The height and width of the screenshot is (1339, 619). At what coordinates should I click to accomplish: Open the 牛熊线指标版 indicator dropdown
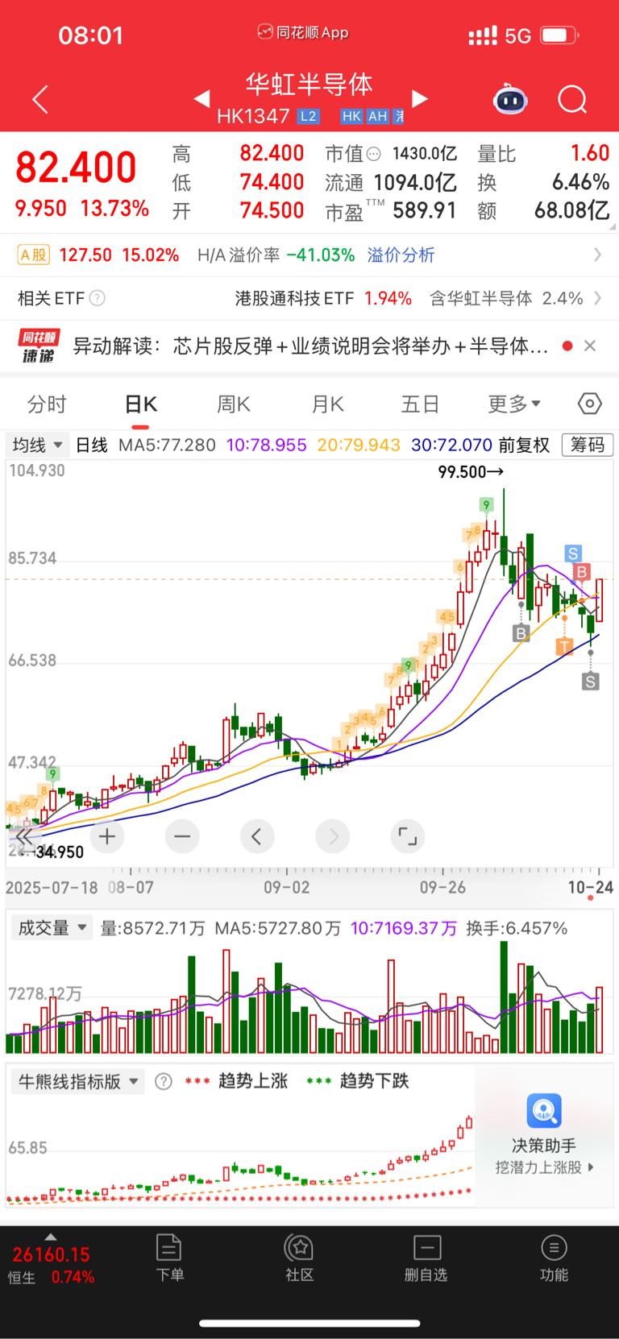77,1081
